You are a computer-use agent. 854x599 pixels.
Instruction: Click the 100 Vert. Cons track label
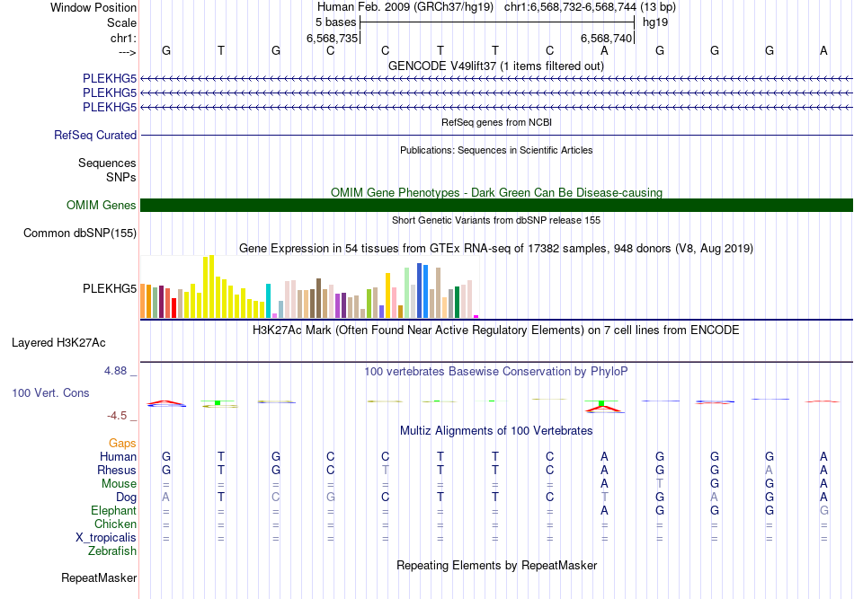[x=50, y=392]
